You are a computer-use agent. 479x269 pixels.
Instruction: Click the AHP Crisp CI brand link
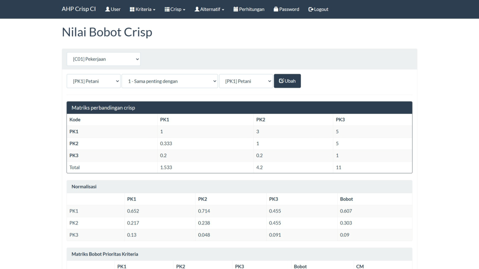pos(78,9)
